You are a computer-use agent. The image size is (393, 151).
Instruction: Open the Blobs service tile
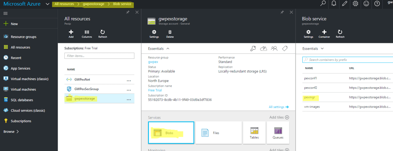click(x=171, y=133)
